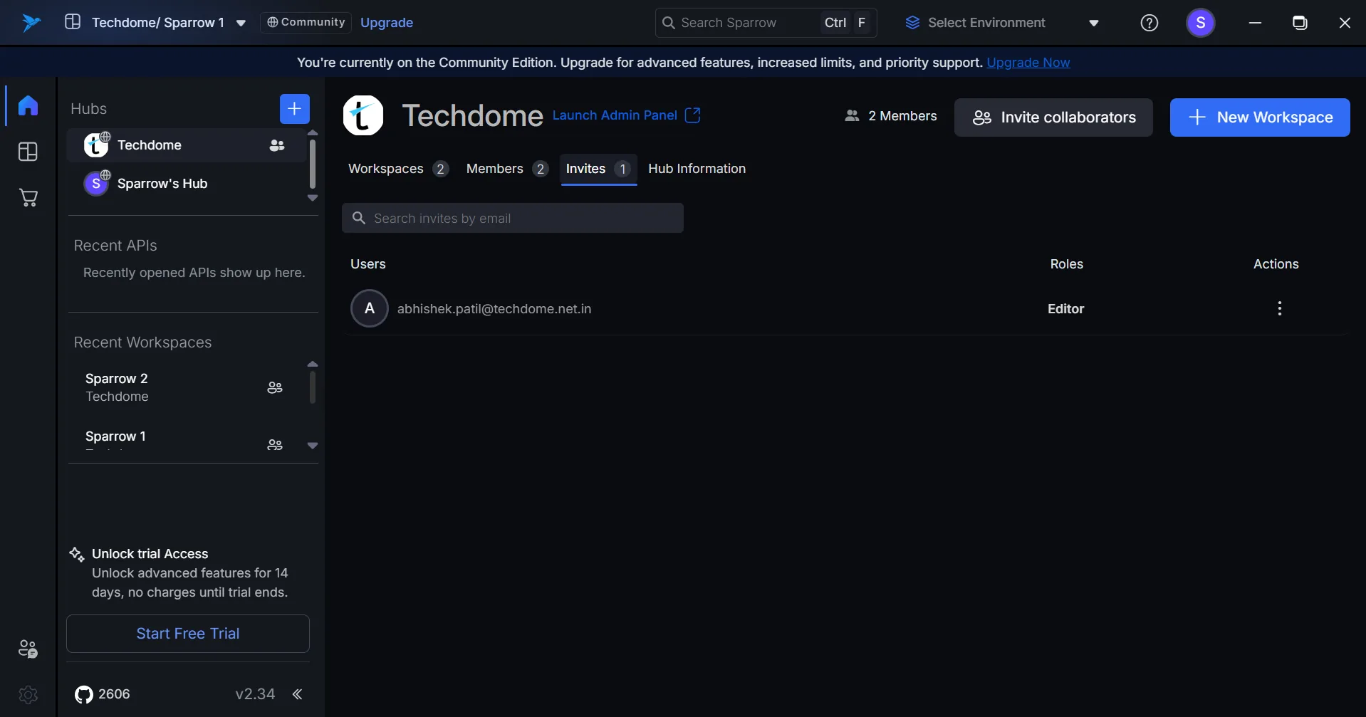
Task: Click the Invite collaborators button
Action: tap(1053, 117)
